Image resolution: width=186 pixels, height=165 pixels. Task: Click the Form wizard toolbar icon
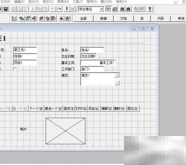pyautogui.click(x=122, y=9)
